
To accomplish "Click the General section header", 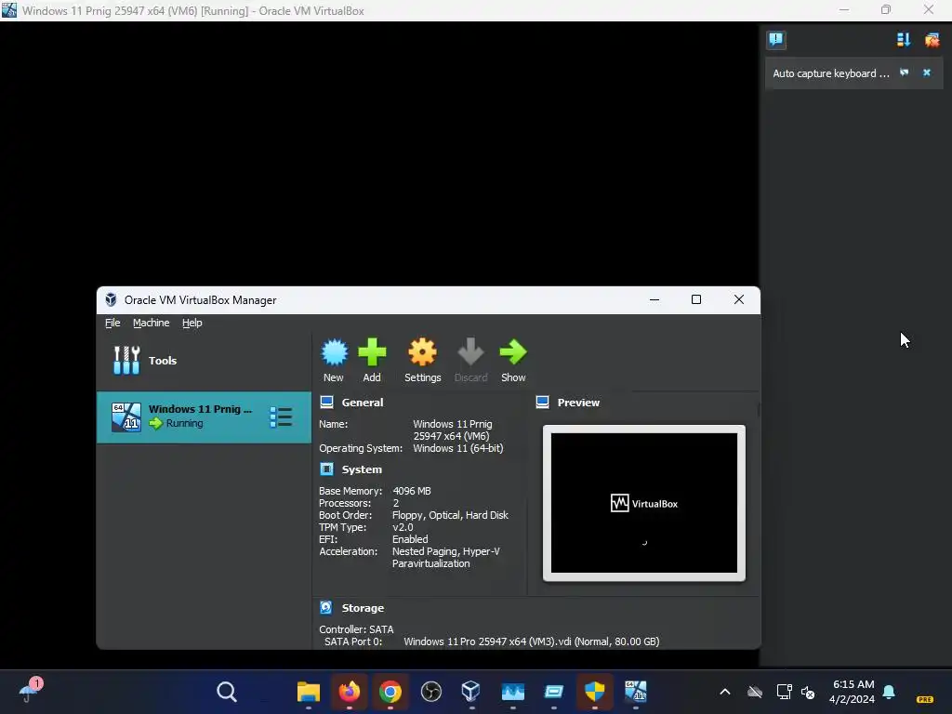I will 363,403.
